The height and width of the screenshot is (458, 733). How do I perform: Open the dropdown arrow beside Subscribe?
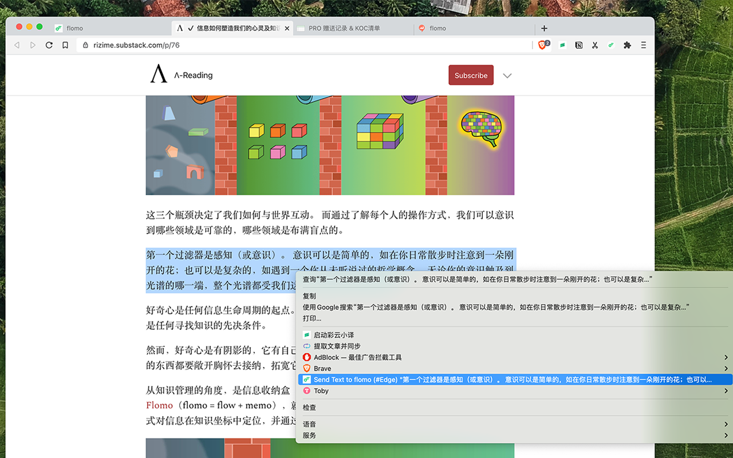tap(507, 75)
